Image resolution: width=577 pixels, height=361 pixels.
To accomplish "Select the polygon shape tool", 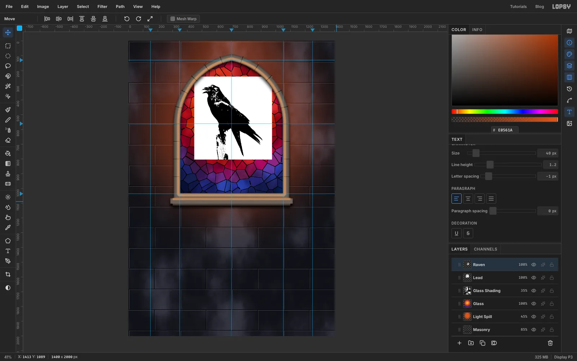I will point(8,241).
